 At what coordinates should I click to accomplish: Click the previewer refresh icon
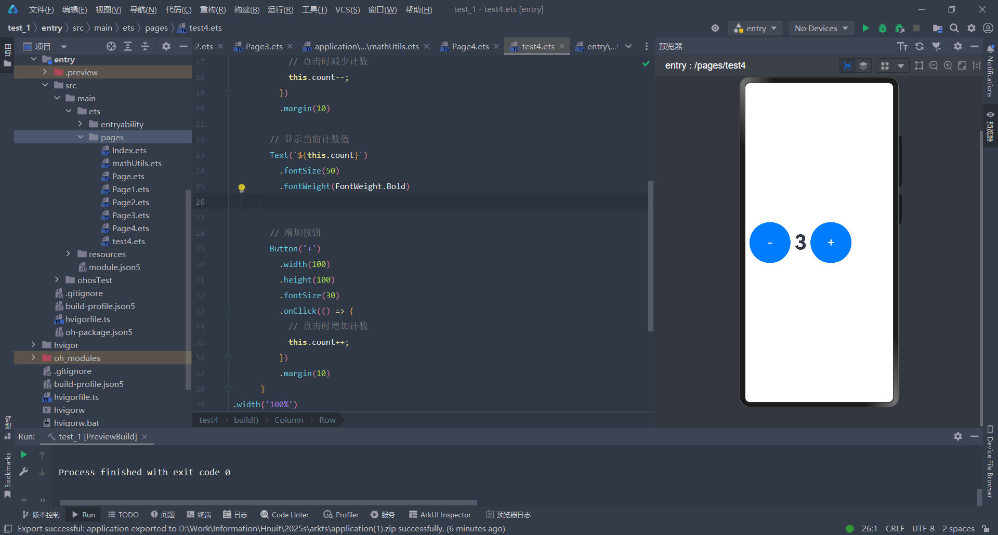coord(920,46)
